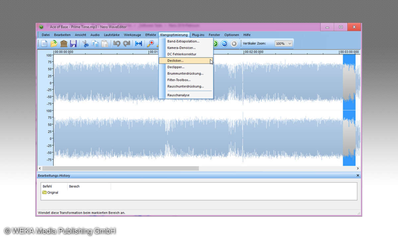
Task: Open the Bearbeiten menu
Action: tap(62, 35)
